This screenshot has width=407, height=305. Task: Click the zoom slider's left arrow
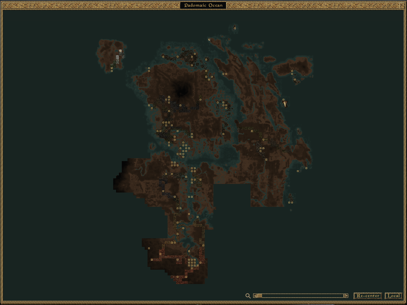pos(255,296)
